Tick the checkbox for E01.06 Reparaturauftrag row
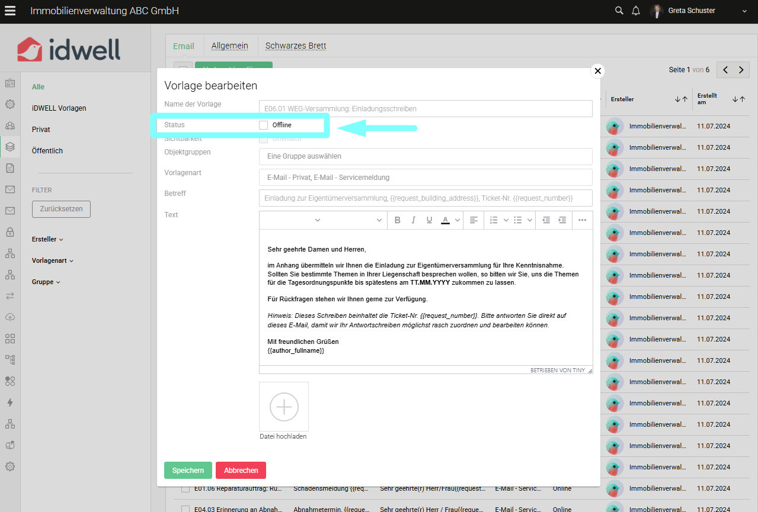The height and width of the screenshot is (512, 758). 185,489
